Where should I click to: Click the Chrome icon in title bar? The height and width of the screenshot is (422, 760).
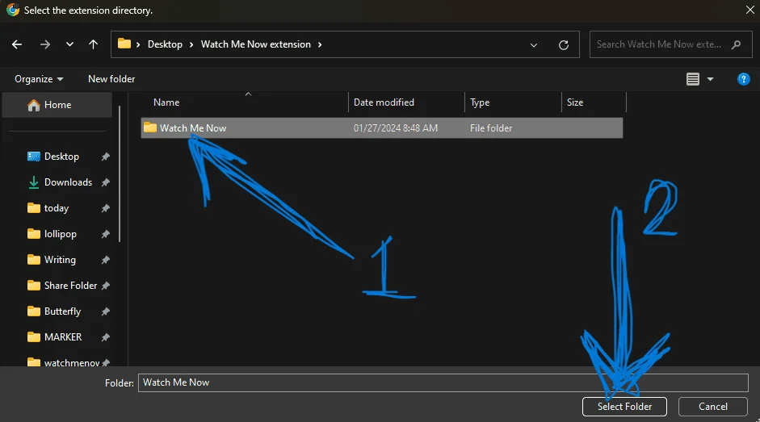[x=13, y=10]
